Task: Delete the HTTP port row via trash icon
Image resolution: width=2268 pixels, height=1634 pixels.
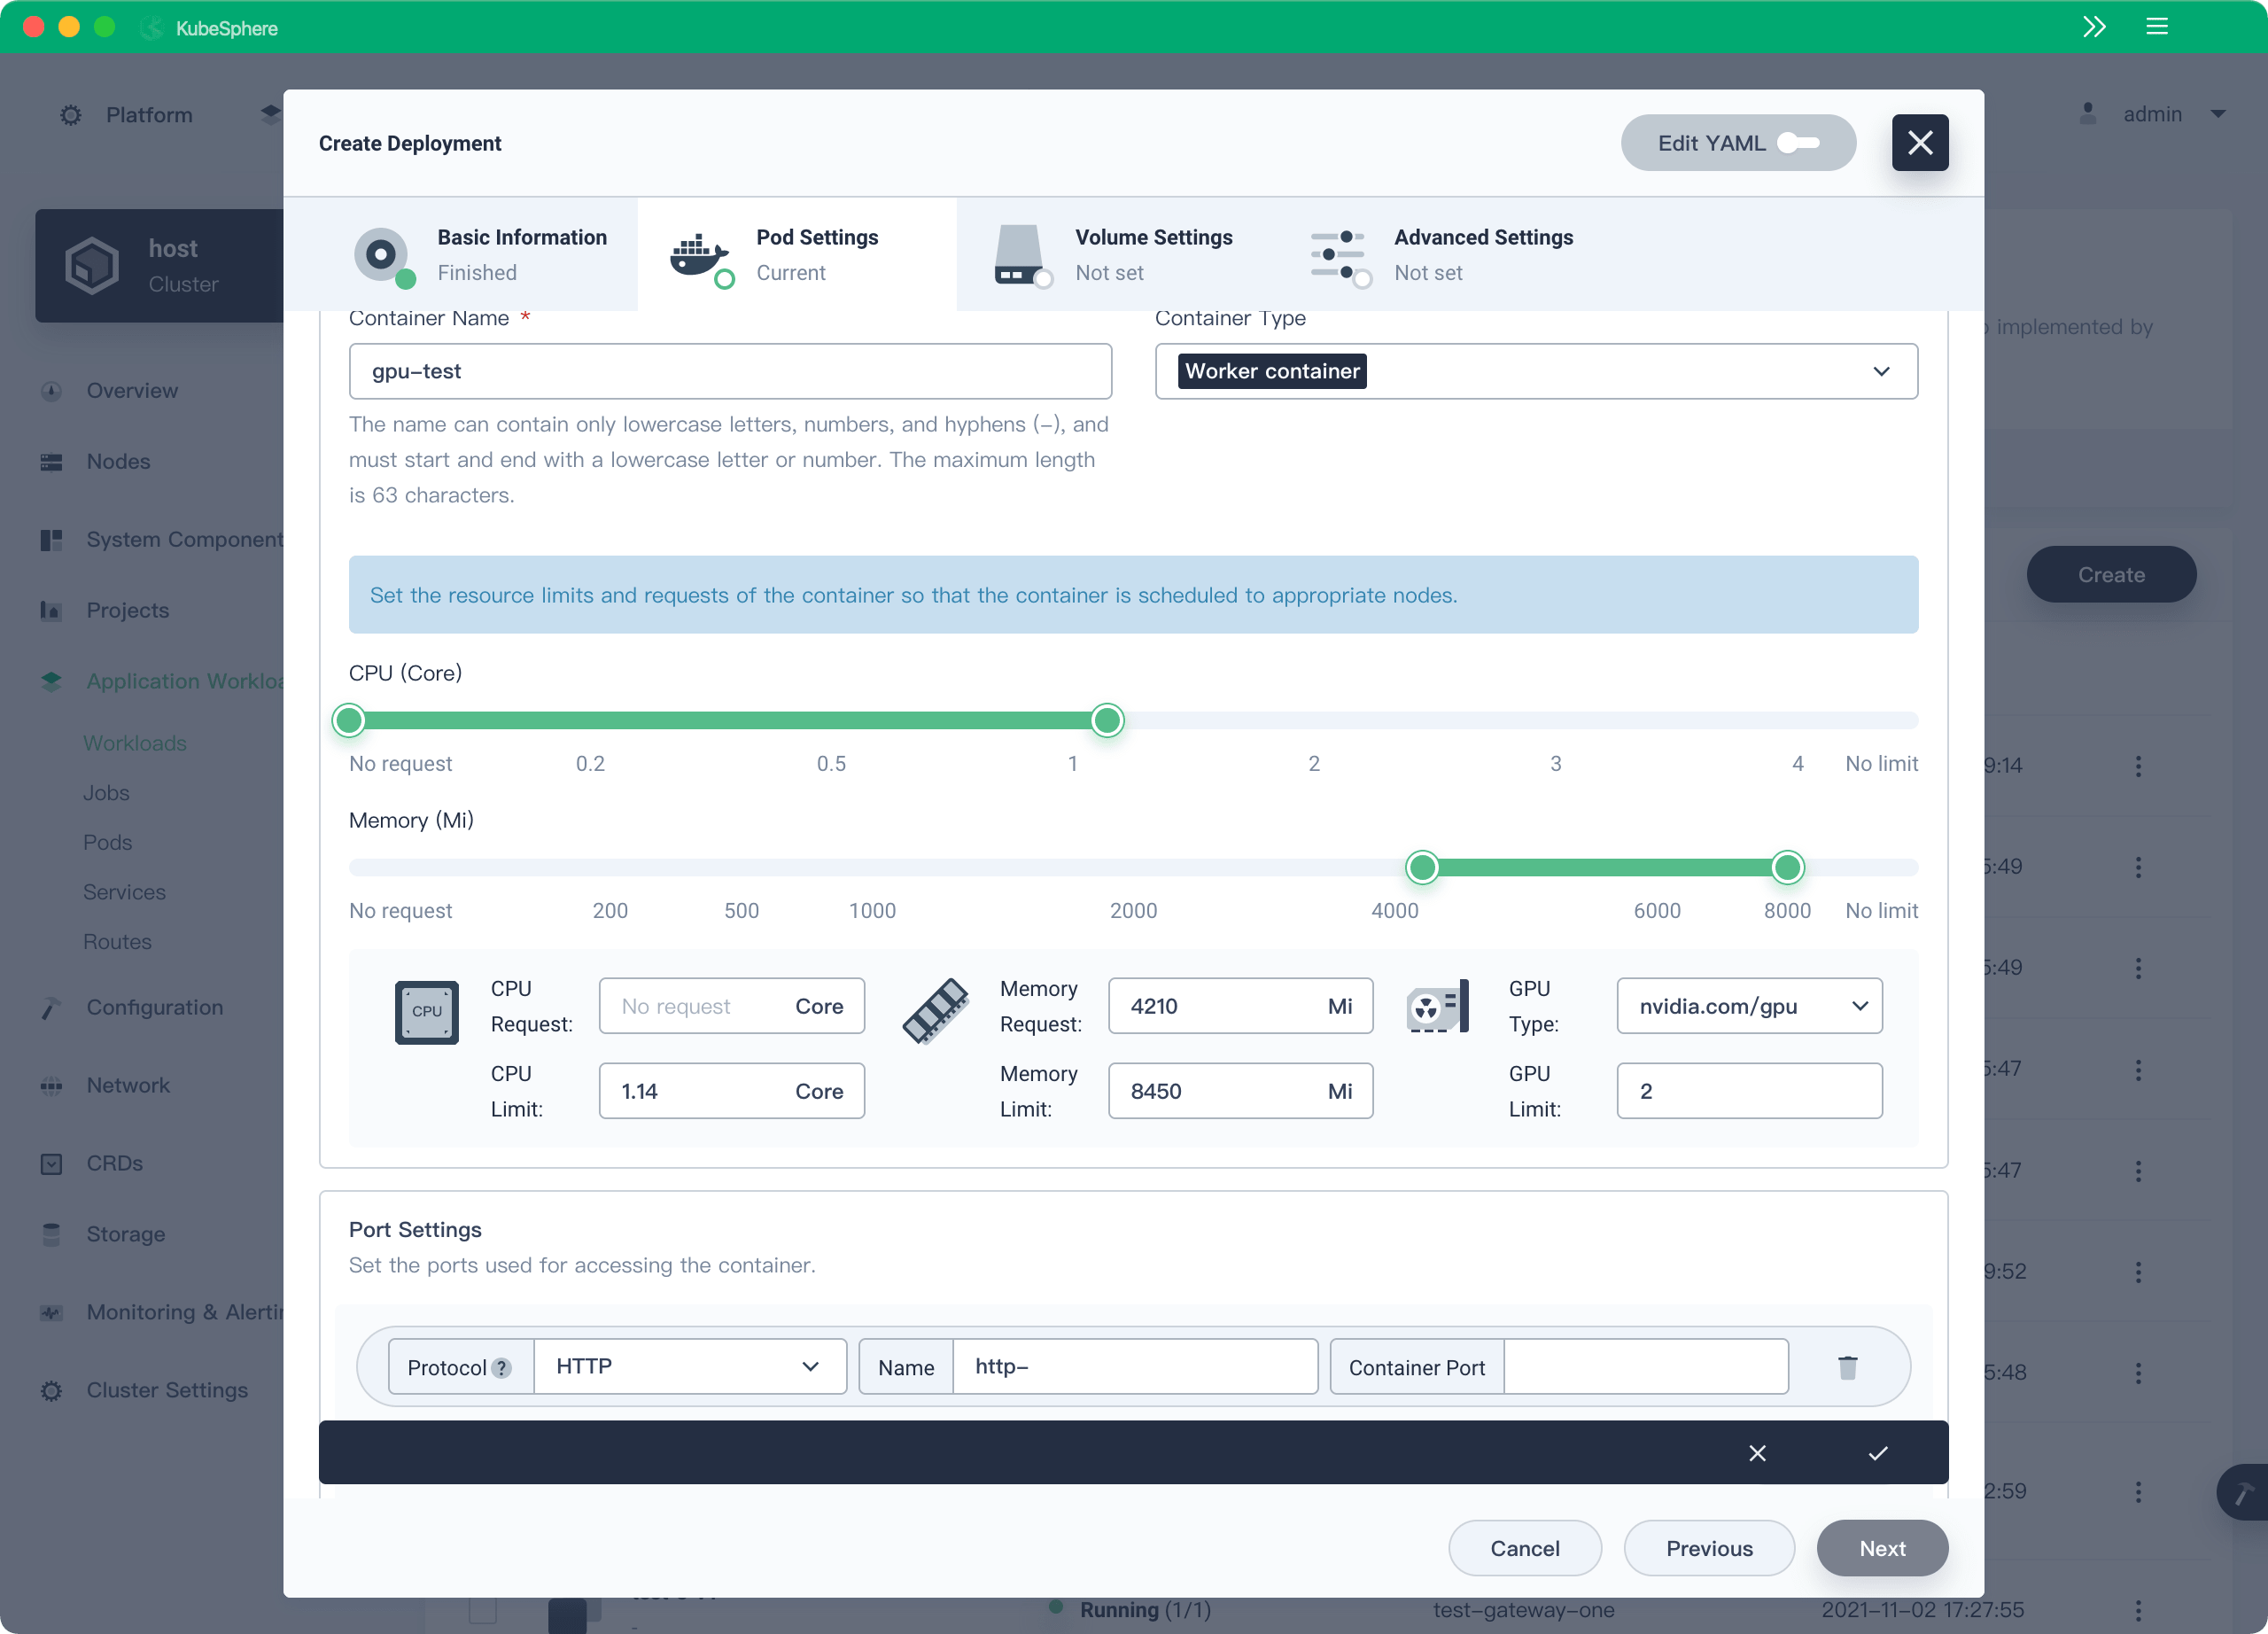Action: [x=1847, y=1366]
